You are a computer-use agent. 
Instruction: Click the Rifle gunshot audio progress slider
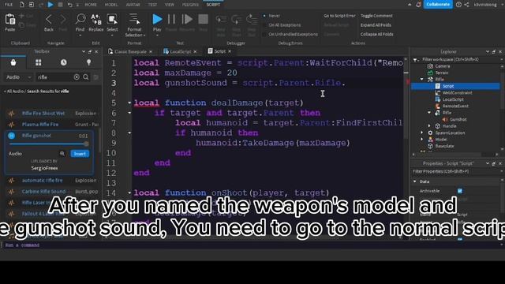(x=49, y=144)
